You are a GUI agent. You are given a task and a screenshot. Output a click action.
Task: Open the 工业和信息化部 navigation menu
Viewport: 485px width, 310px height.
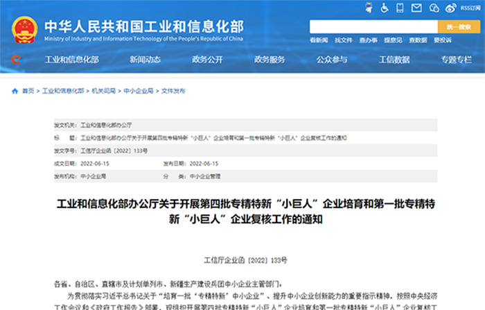(x=72, y=60)
